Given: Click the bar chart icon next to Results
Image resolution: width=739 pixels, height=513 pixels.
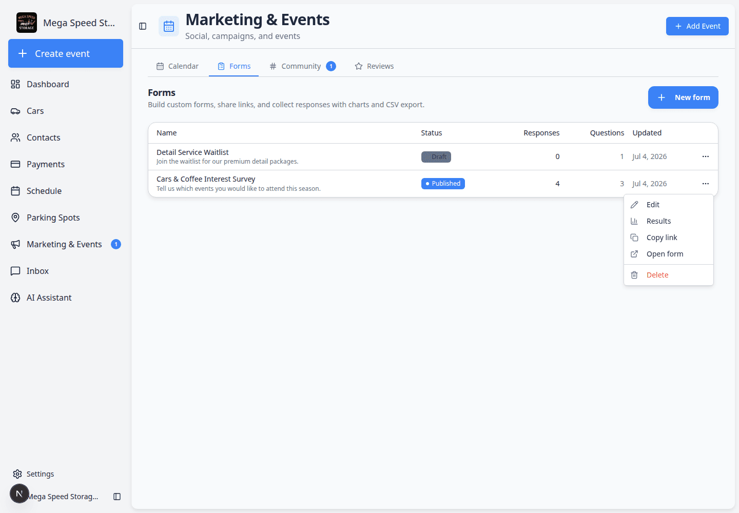Looking at the screenshot, I should click(634, 221).
